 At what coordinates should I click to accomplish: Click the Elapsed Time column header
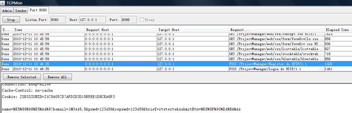(338, 30)
